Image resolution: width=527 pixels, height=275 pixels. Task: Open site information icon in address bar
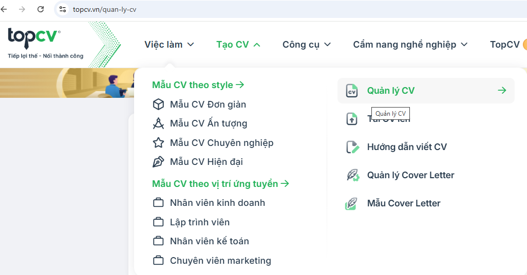pyautogui.click(x=63, y=9)
